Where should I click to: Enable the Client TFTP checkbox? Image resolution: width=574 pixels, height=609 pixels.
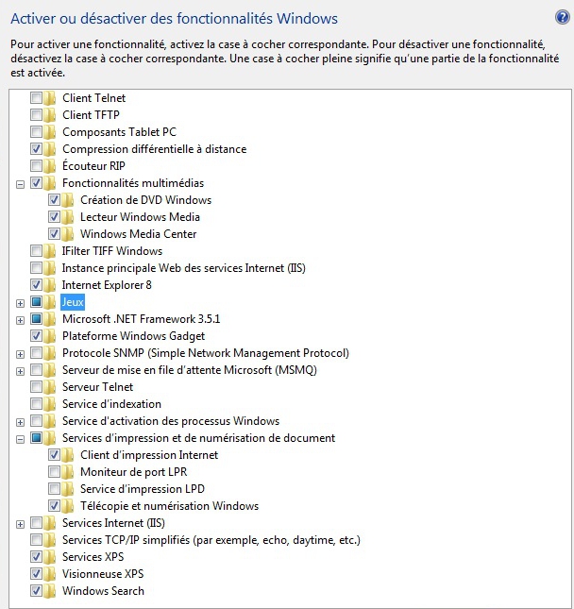(36, 115)
